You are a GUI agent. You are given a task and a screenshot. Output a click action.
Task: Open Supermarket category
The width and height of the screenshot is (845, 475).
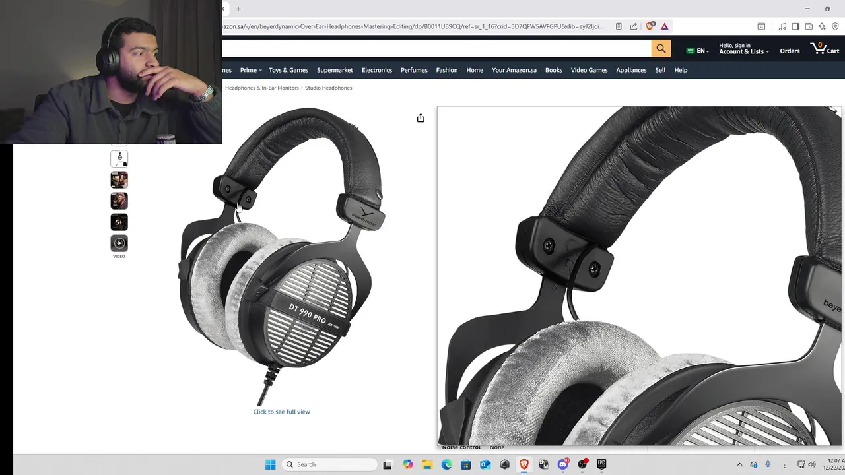point(335,70)
